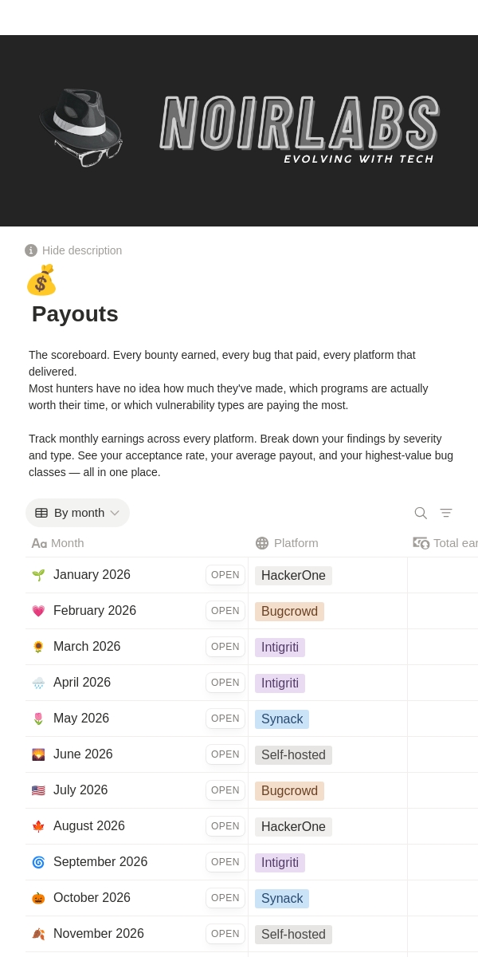The width and height of the screenshot is (478, 957).
Task: Select the Bugcrowd tag for February
Action: click(x=289, y=612)
